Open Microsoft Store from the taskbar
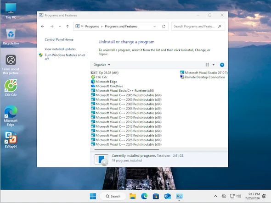 pos(156,196)
